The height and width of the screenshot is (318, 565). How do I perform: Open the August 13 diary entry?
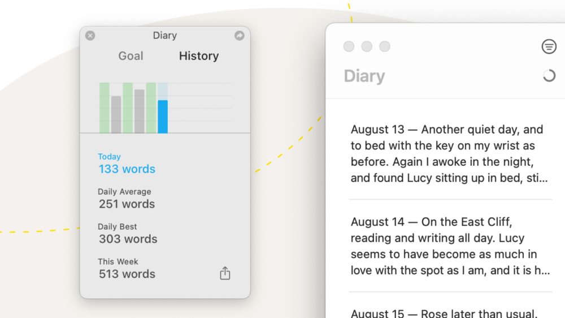(450, 154)
